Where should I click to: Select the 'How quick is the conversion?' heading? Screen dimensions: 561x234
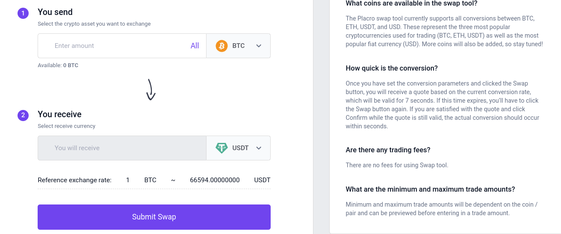[x=391, y=68]
